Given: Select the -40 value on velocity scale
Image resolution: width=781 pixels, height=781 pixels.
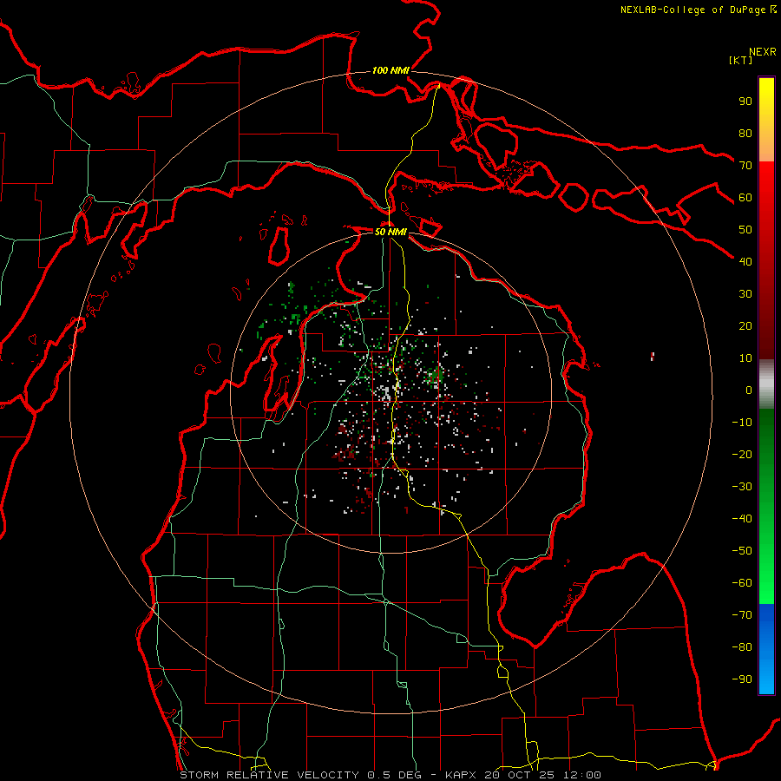Looking at the screenshot, I should coord(742,519).
